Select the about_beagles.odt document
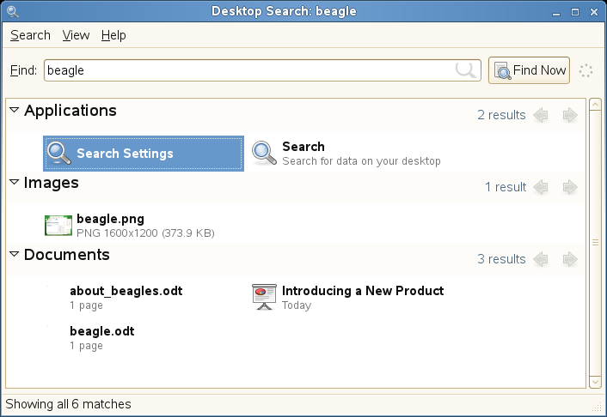 tap(126, 297)
